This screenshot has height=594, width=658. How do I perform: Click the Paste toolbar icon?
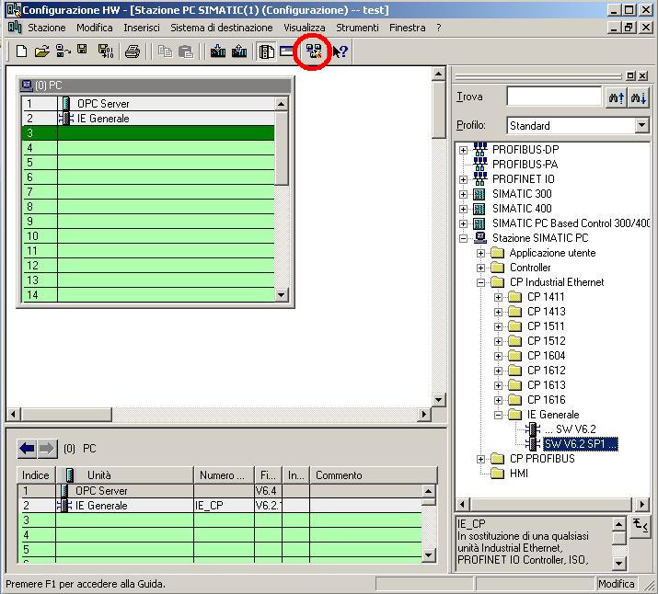pyautogui.click(x=186, y=52)
